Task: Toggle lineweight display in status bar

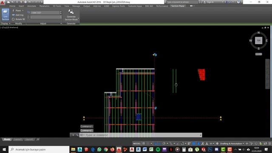Action: pos(189,144)
